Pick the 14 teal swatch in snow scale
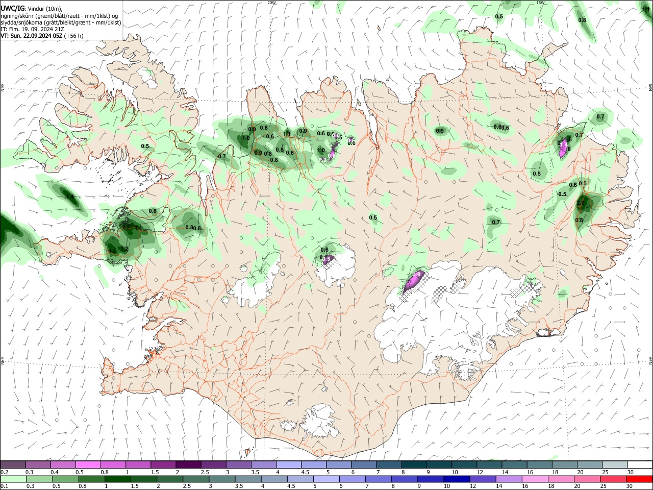The height and width of the screenshot is (490, 653). [x=514, y=465]
